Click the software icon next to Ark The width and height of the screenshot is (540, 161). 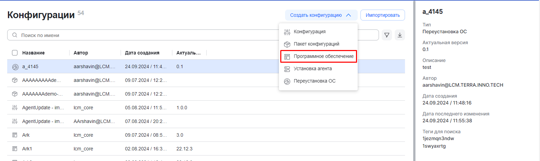point(15,135)
